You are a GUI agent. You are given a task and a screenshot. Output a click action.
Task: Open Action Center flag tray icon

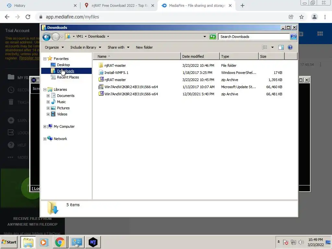pyautogui.click(x=285, y=242)
